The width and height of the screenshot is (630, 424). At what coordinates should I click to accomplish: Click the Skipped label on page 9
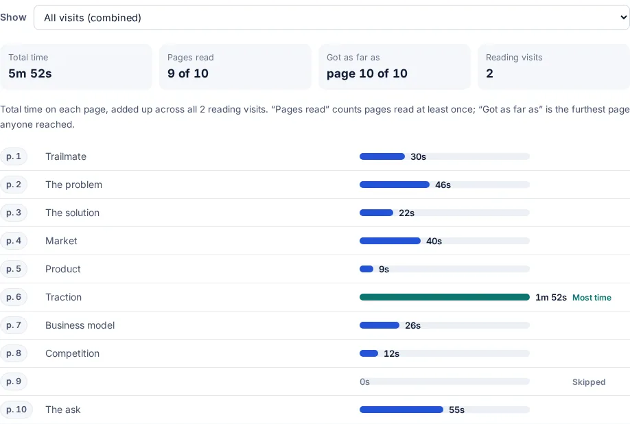pyautogui.click(x=589, y=382)
